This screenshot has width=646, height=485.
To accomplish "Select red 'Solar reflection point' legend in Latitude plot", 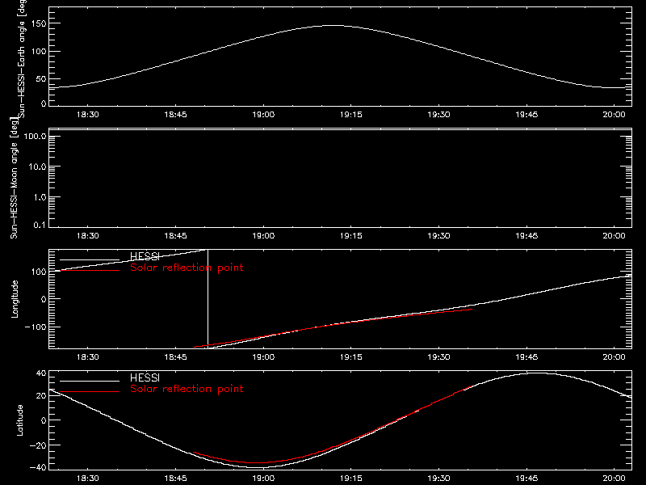I will coord(187,389).
